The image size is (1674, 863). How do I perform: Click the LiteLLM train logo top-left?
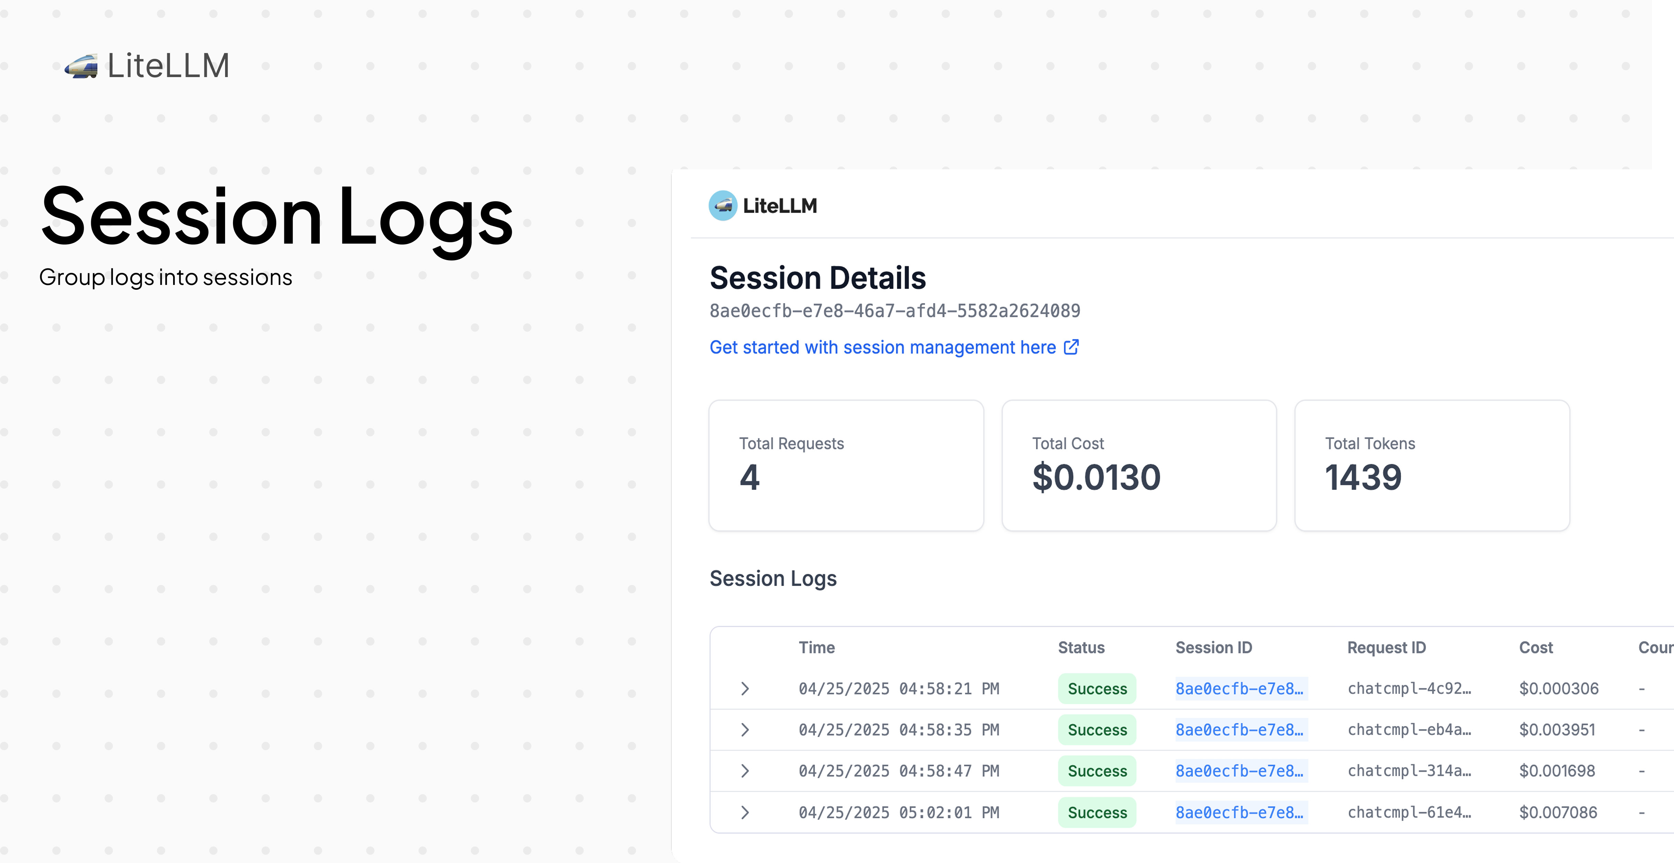(81, 66)
